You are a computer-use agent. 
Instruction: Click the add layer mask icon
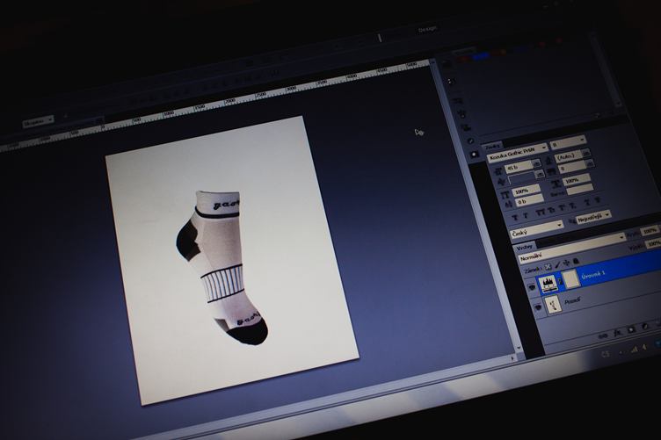coord(631,329)
